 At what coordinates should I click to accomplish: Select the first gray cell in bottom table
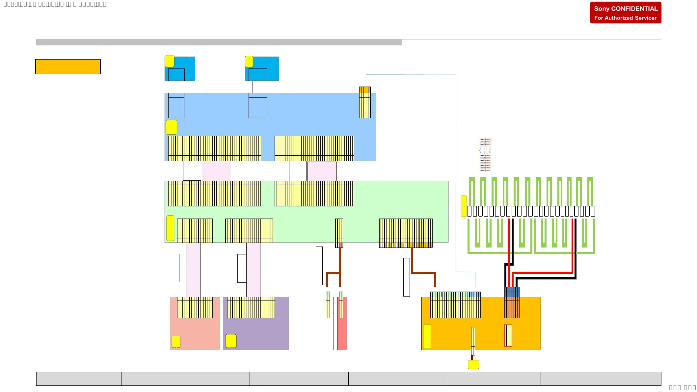coord(79,379)
